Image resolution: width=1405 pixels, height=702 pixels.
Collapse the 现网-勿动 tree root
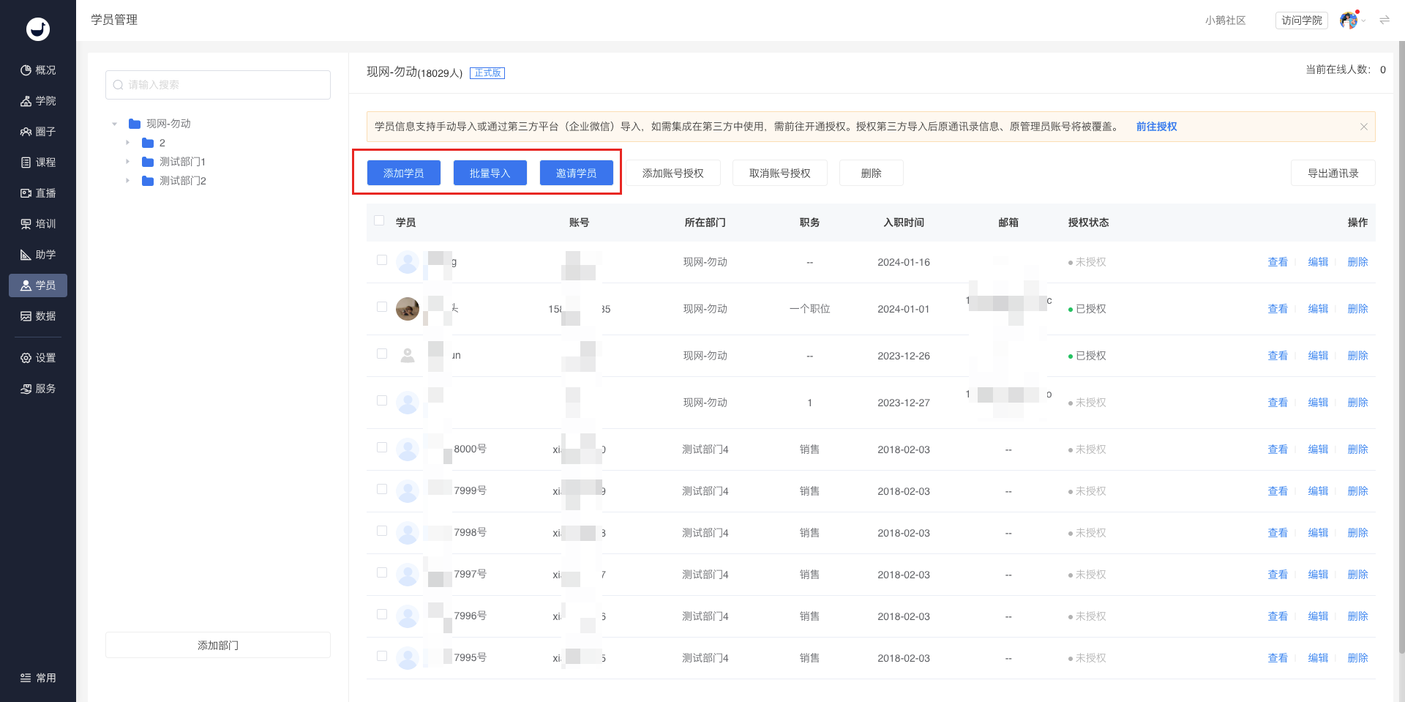115,124
